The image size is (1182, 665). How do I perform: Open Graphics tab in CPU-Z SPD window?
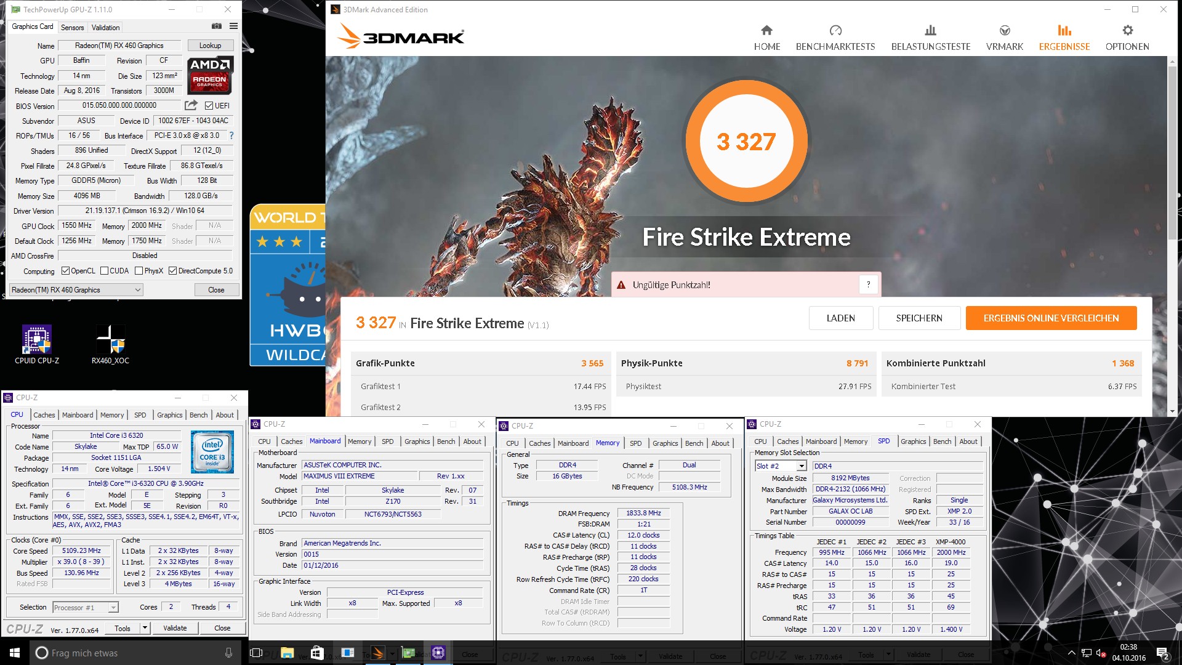coord(913,441)
